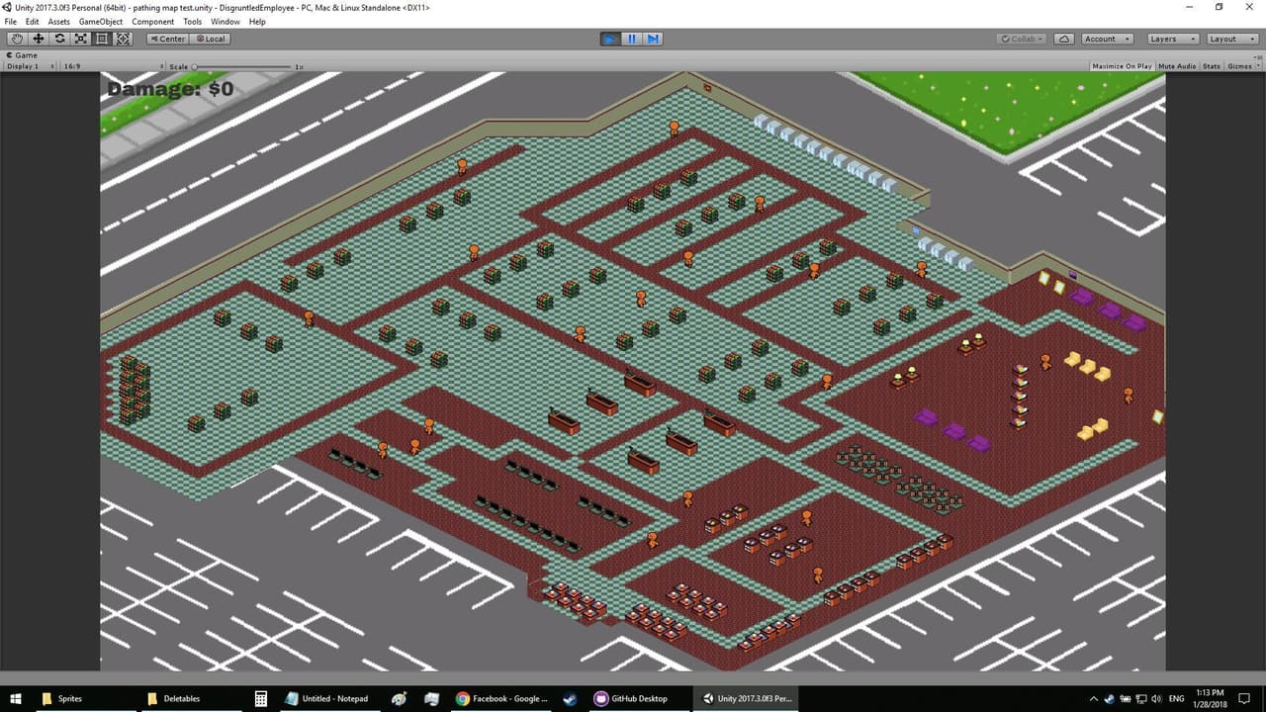Open the cloud Services button

tap(1064, 39)
